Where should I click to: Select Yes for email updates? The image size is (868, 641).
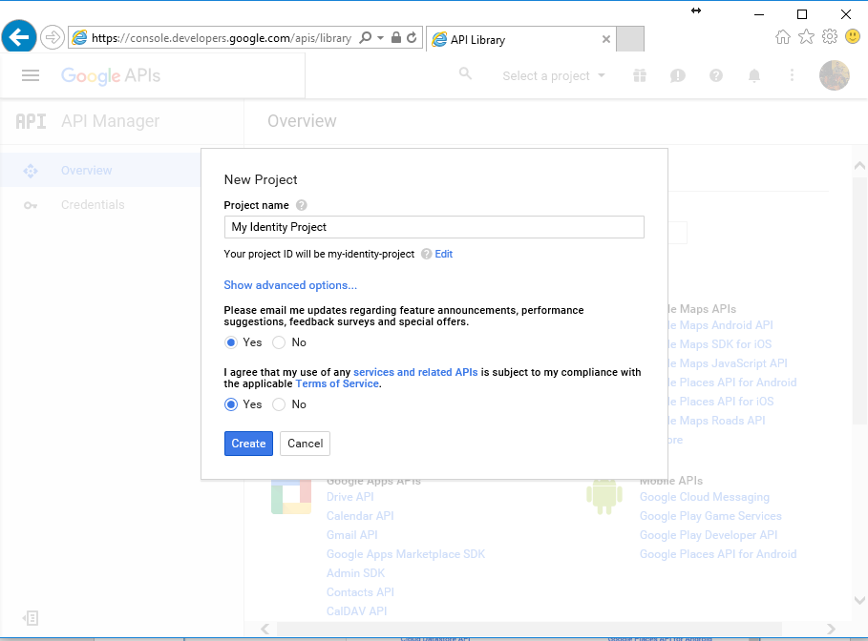point(231,342)
